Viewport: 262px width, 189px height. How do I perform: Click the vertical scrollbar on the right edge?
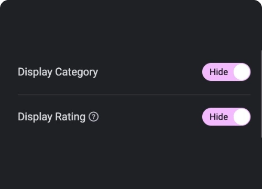pos(261,94)
